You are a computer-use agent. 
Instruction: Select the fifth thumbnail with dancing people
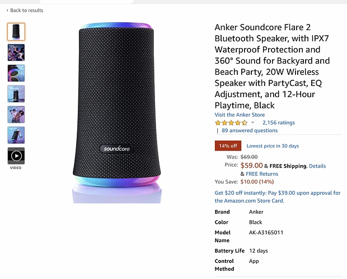pyautogui.click(x=16, y=114)
